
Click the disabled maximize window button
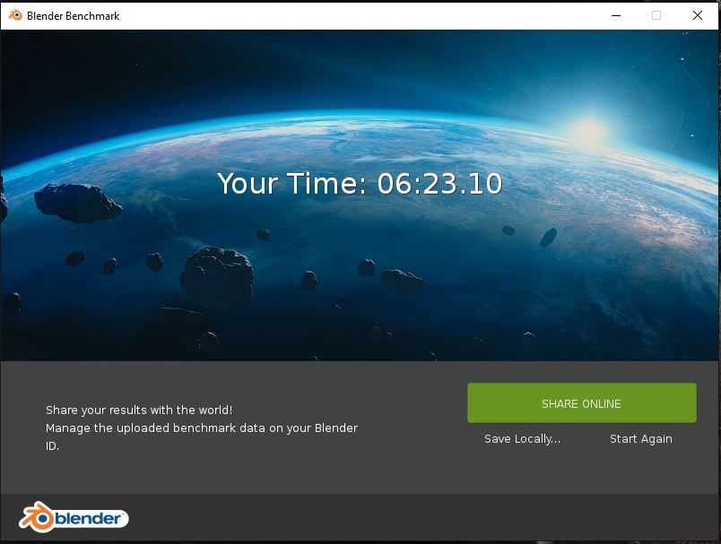pos(656,15)
